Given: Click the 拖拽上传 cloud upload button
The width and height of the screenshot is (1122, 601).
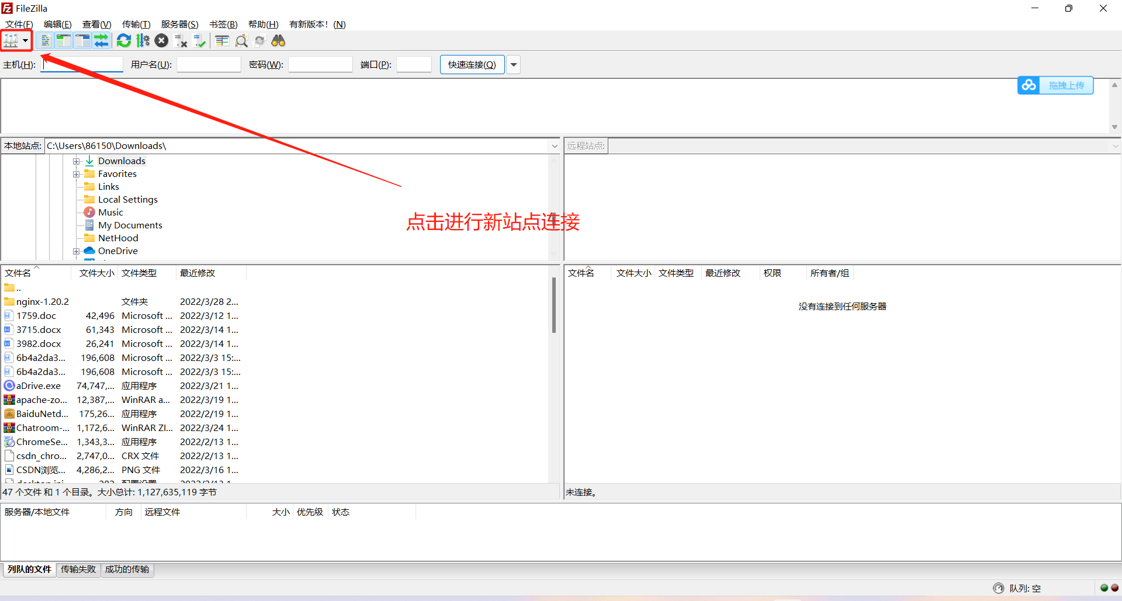Looking at the screenshot, I should [1055, 85].
